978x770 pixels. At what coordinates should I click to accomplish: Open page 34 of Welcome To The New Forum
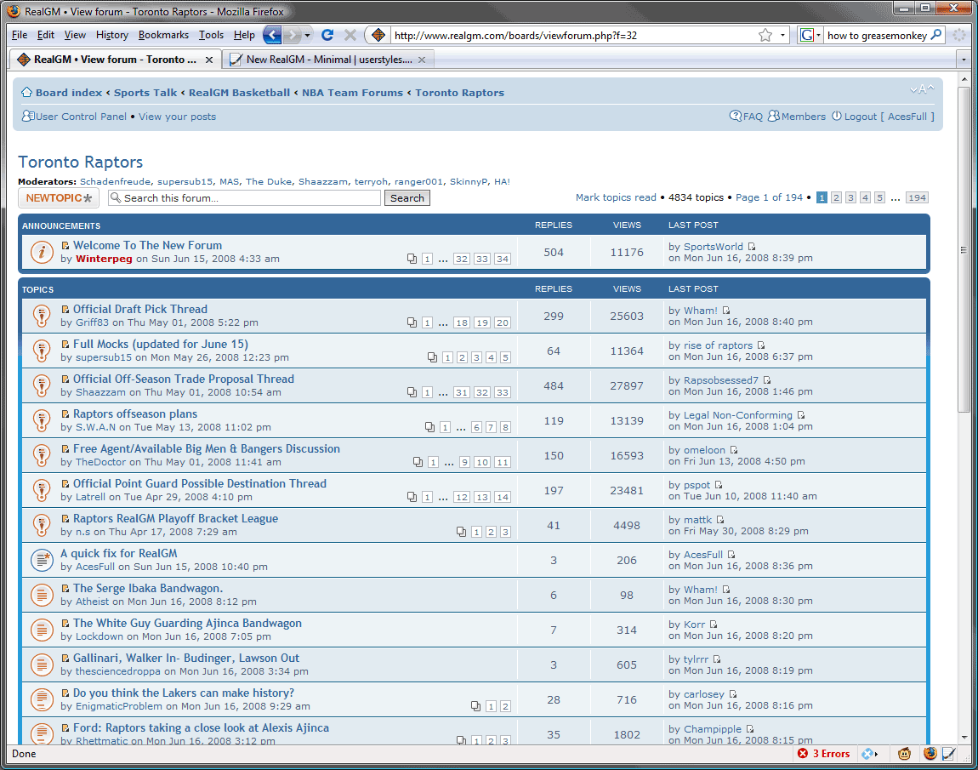(x=502, y=259)
